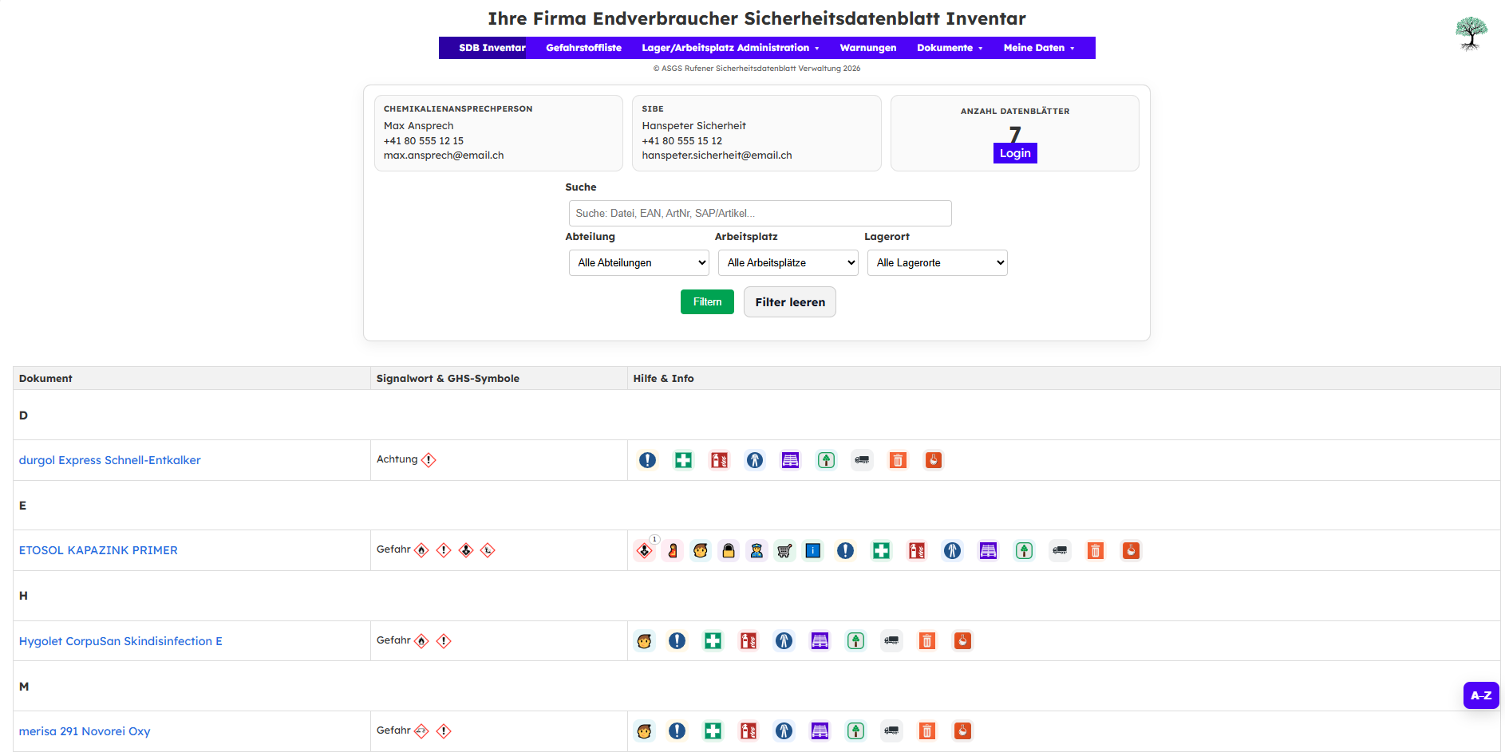Screen dimensions: 1505x752
Task: Open youth face icon in Hygolet CorpuSan row
Action: (645, 641)
